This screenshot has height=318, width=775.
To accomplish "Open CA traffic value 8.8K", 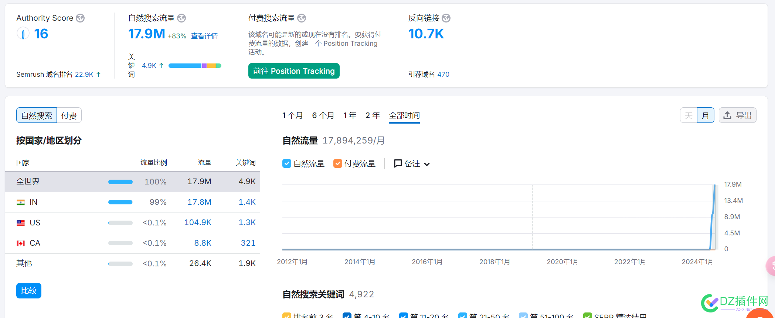I will pos(203,243).
